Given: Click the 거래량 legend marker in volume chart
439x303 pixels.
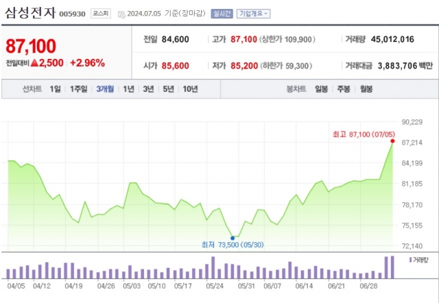Looking at the screenshot, I should click(410, 260).
